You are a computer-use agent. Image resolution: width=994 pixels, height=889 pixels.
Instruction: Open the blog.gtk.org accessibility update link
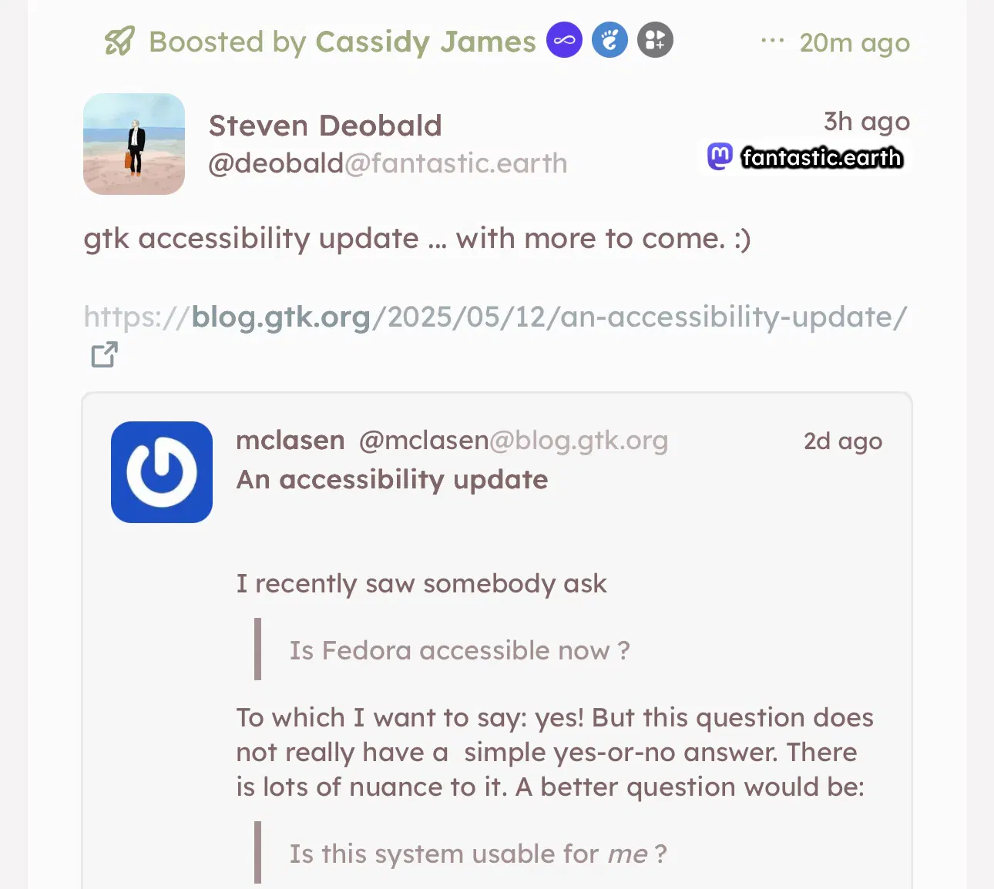[495, 317]
